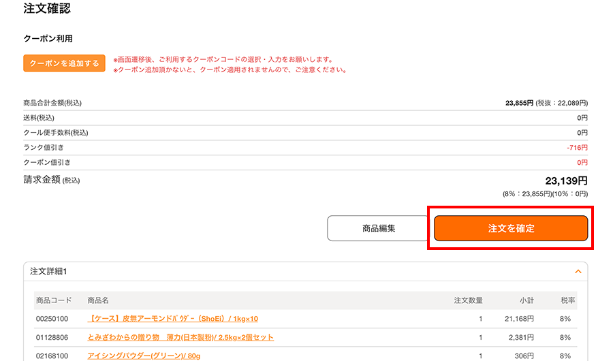Click the 小計 column header

[x=526, y=300]
